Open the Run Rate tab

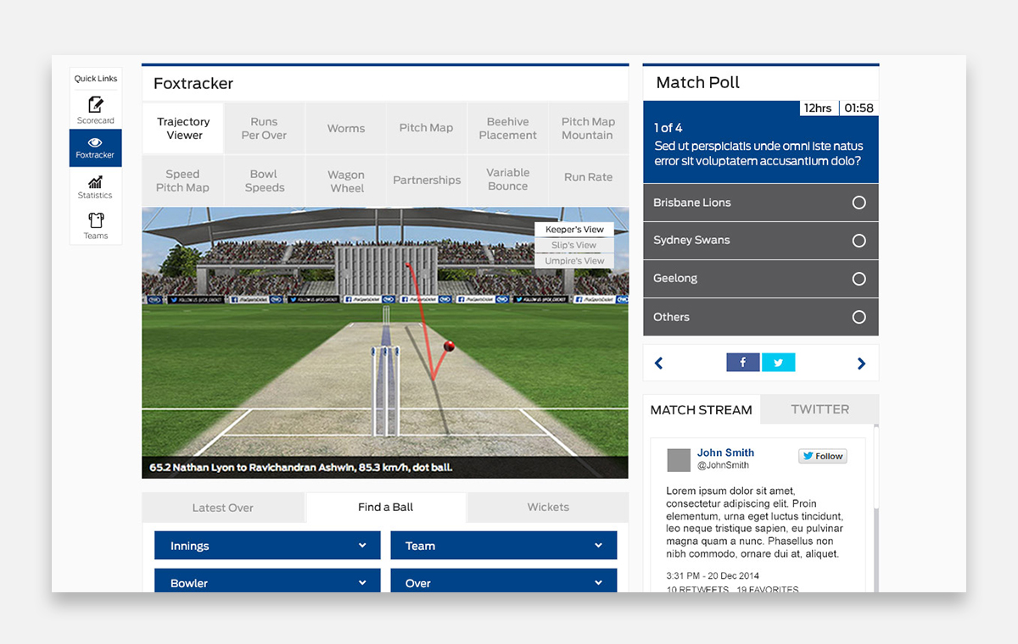coord(588,180)
